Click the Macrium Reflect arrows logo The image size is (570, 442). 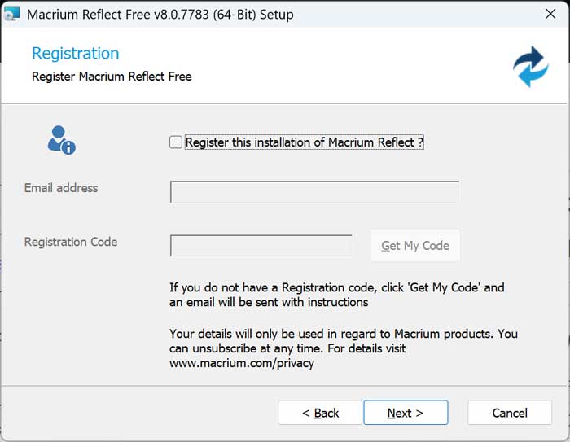[x=530, y=67]
